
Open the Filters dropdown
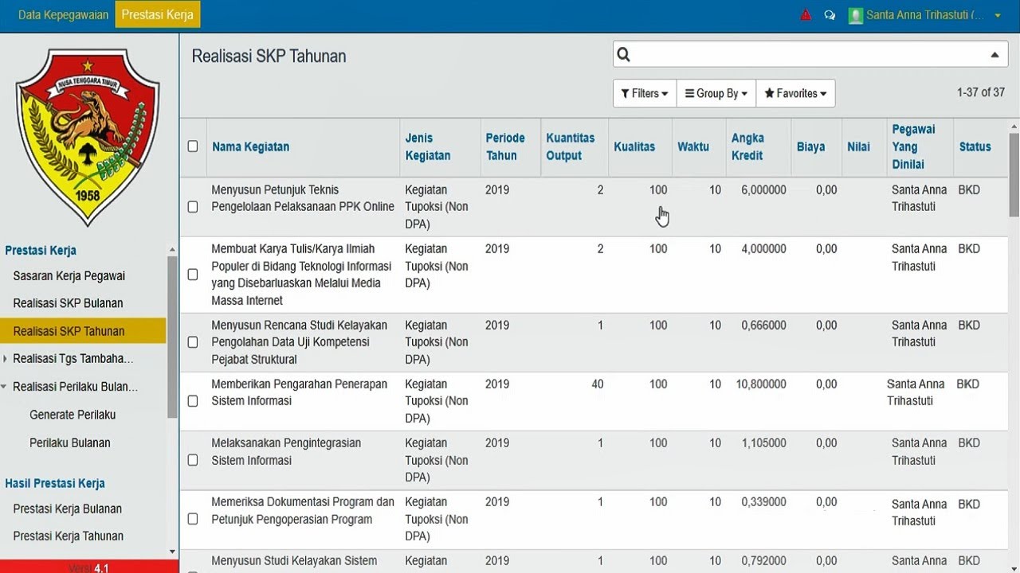pyautogui.click(x=644, y=93)
